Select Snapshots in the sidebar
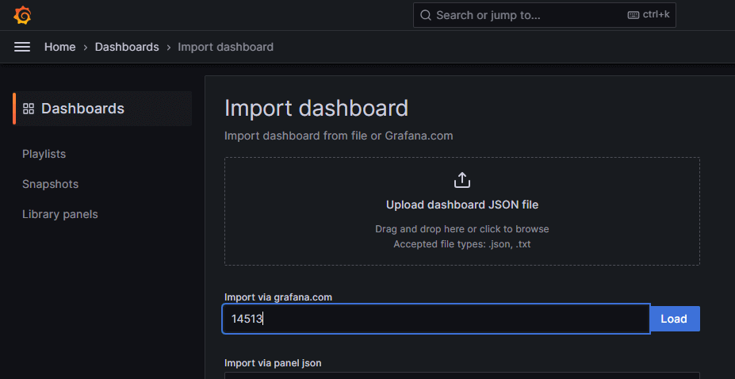Image resolution: width=735 pixels, height=379 pixels. point(50,184)
